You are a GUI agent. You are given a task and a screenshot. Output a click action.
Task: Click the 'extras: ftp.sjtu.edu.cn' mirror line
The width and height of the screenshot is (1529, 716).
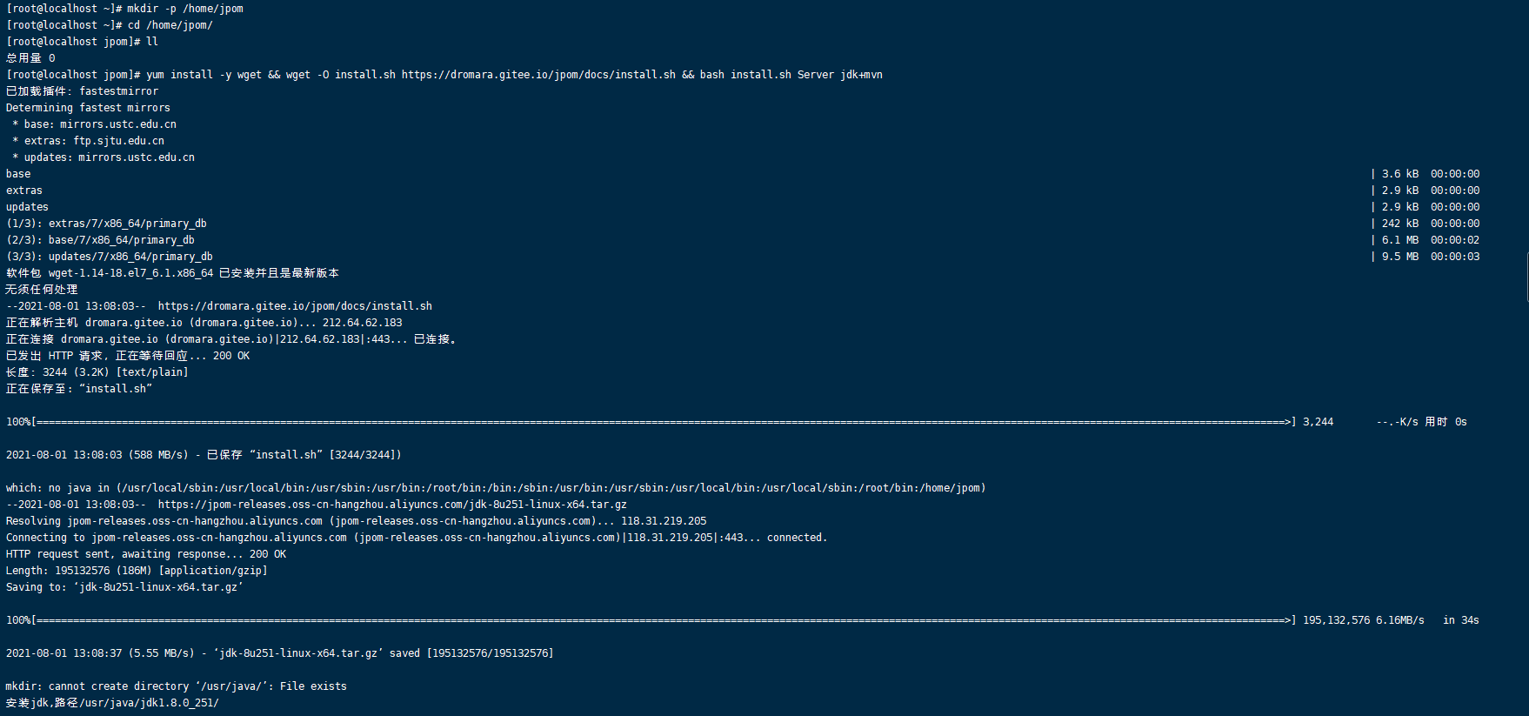click(x=88, y=141)
